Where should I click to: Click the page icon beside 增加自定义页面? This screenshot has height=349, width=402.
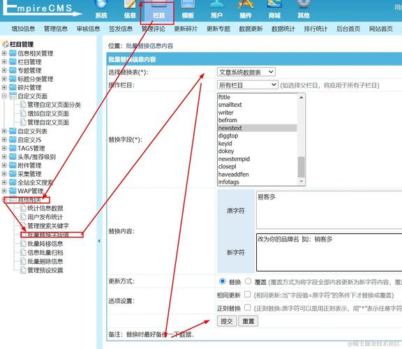tap(23, 113)
